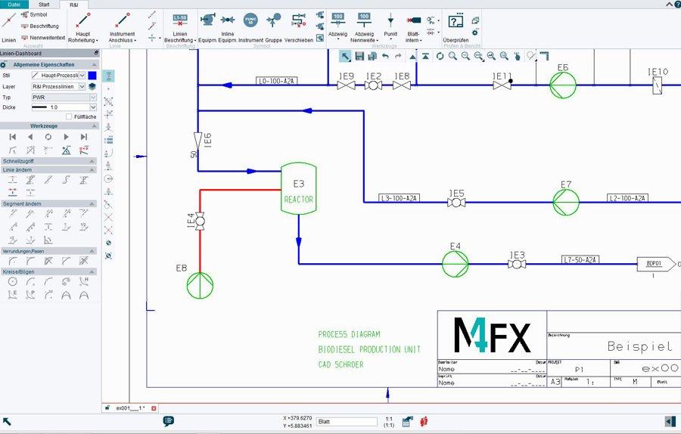Collapse the Linie ändern section

[92, 169]
